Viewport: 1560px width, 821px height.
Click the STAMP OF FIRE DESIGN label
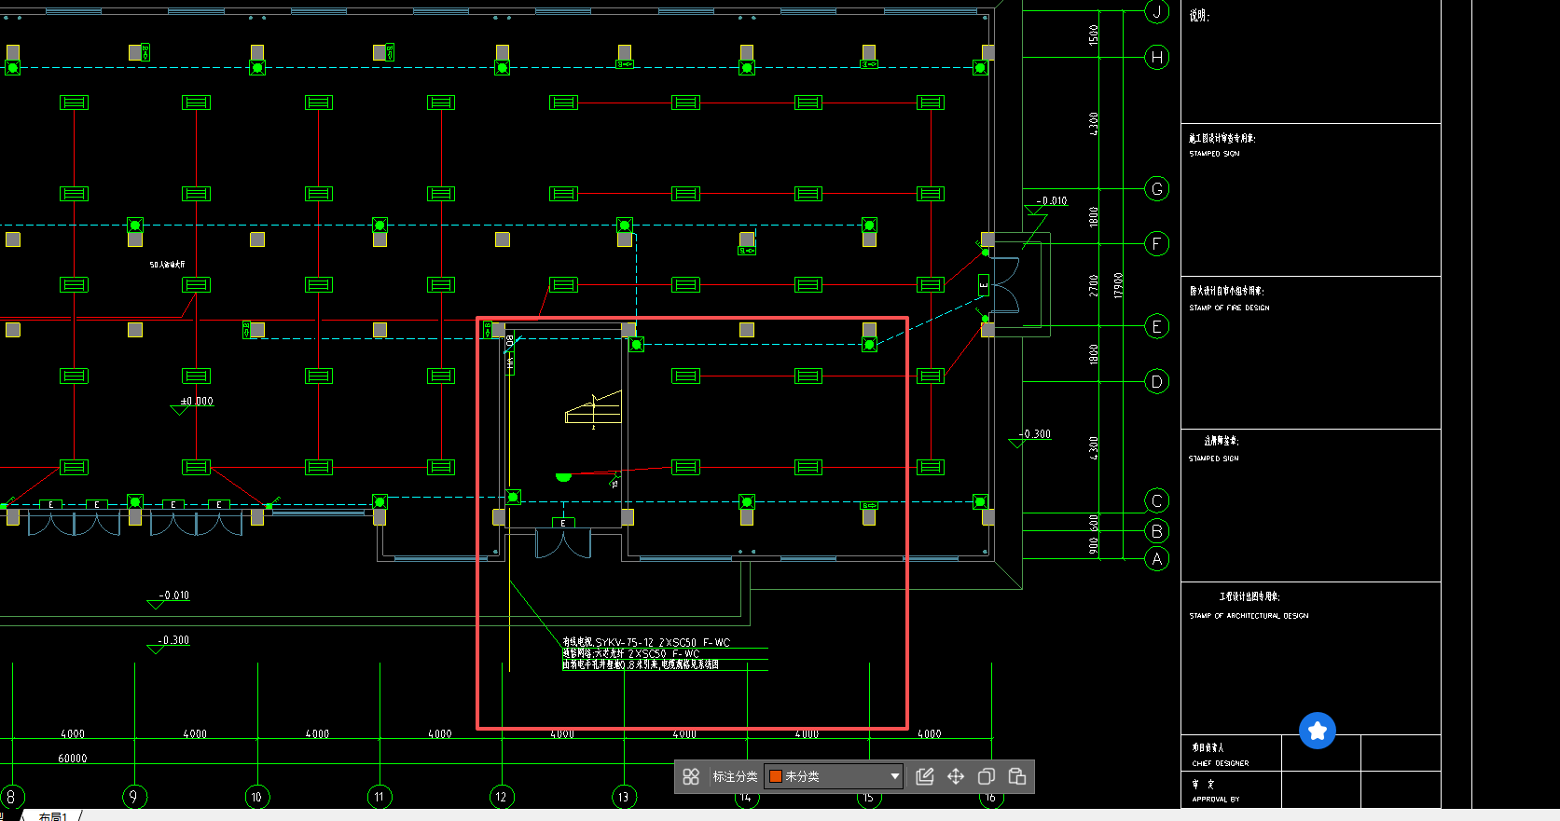coord(1229,308)
